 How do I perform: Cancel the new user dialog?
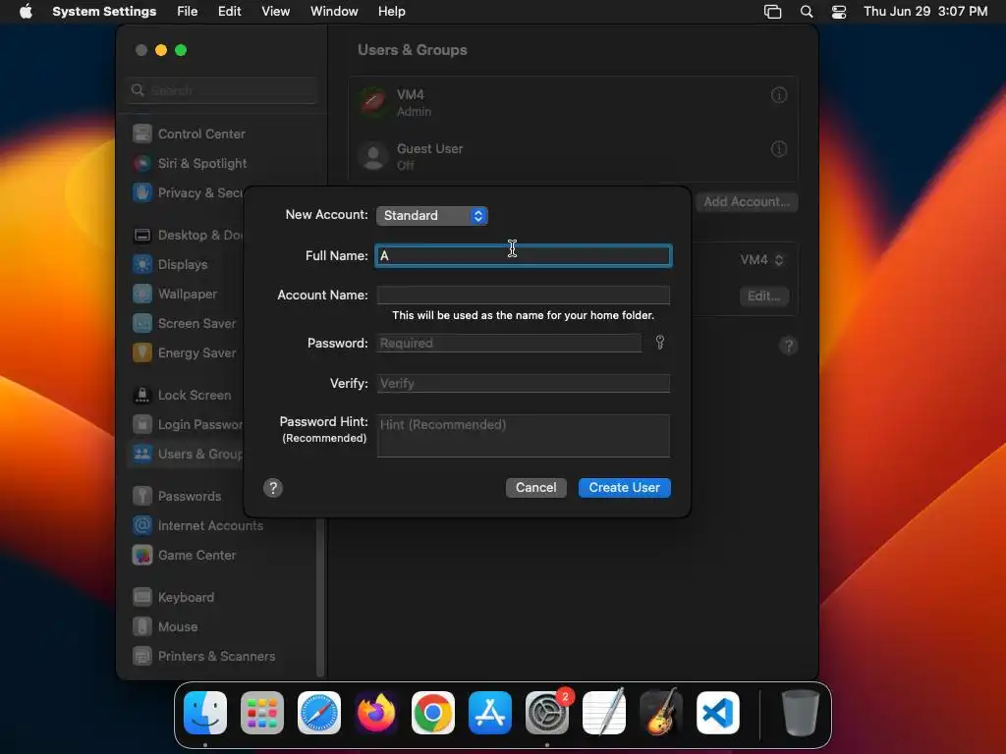pos(535,487)
